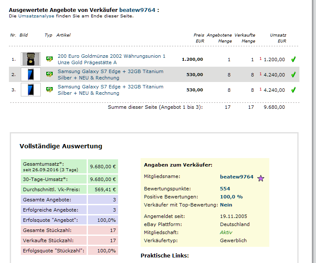Open the 200 Euro Goldmünze article link
The image size is (316, 263).
click(111, 59)
